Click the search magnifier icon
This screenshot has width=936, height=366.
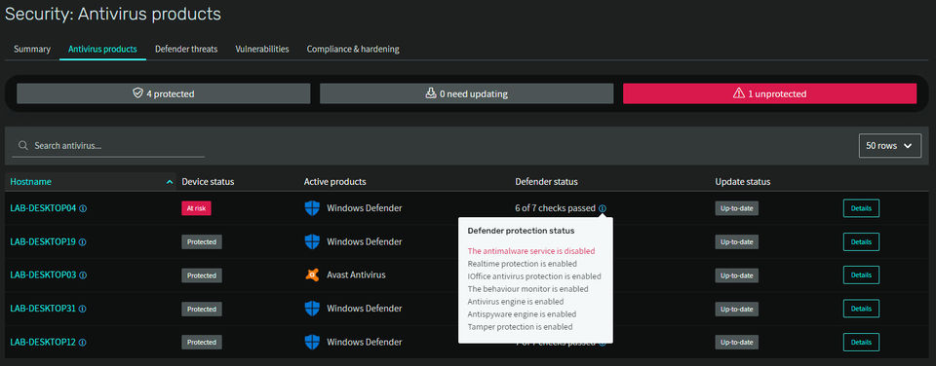coord(22,146)
